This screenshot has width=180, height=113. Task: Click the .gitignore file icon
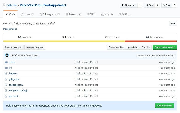[6, 79]
